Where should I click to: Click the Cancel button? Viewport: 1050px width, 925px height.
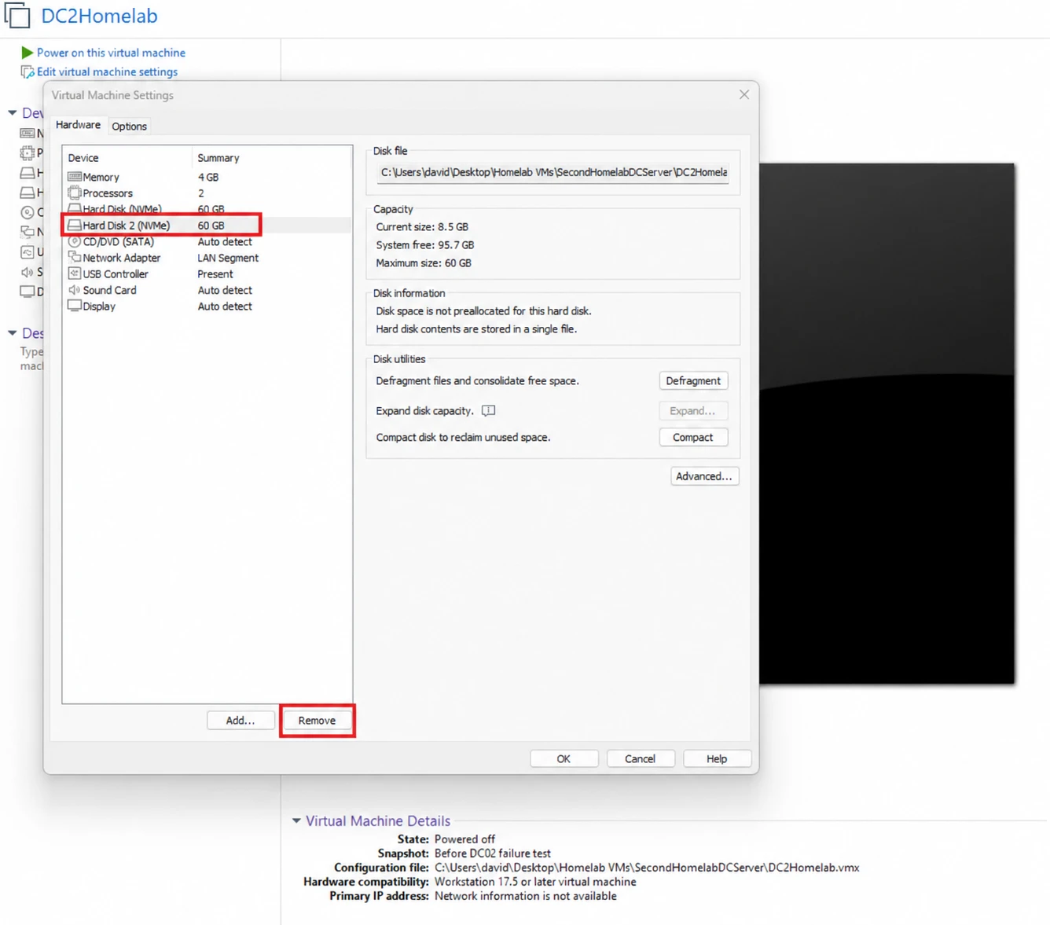tap(640, 758)
